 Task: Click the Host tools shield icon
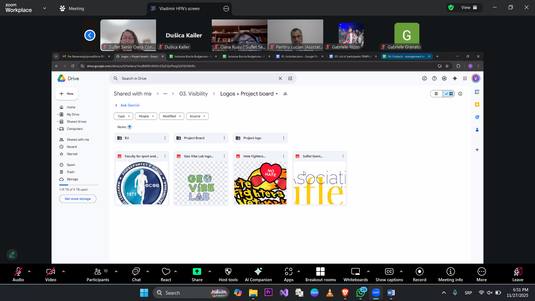click(x=228, y=272)
